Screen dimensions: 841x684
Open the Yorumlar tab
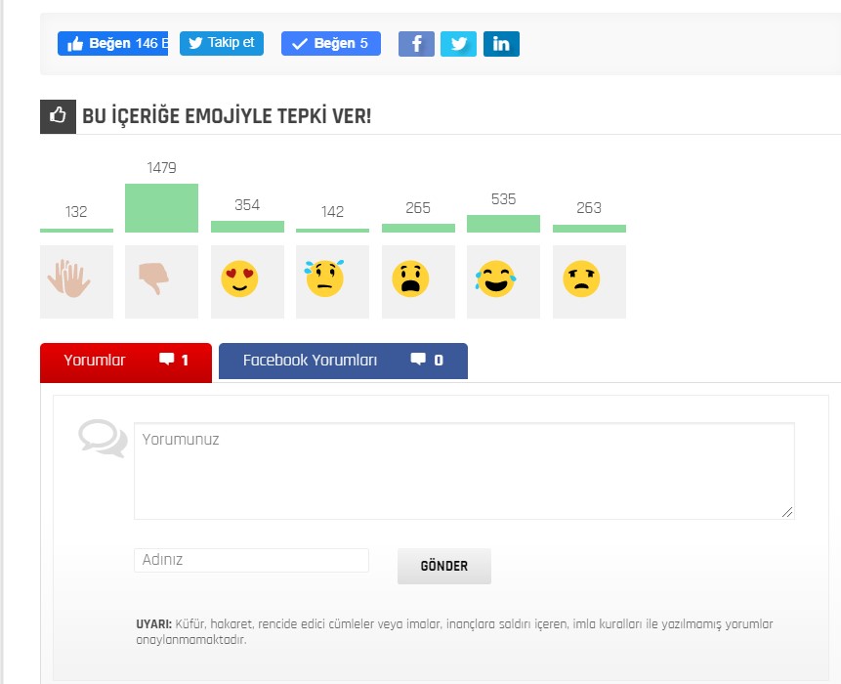(x=126, y=363)
